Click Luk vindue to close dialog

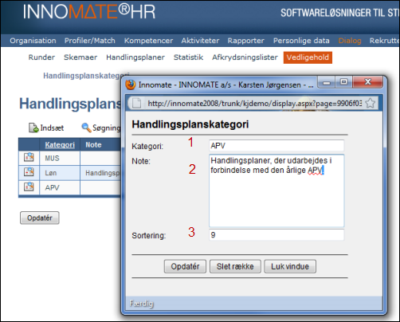[290, 266]
